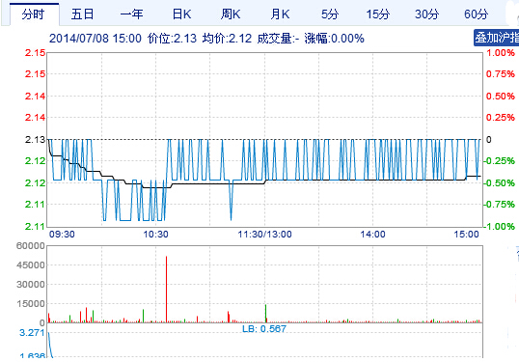Click the tallest red volume bar
Image resolution: width=519 pixels, height=362 pixels.
(x=166, y=289)
